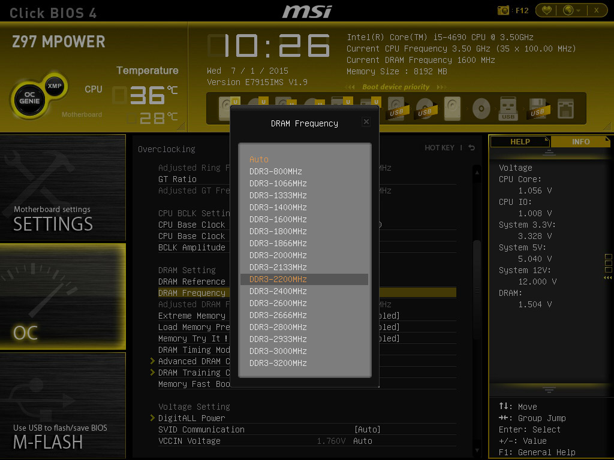The width and height of the screenshot is (614, 460).
Task: Select the Extreme Memory setting row
Action: click(194, 316)
